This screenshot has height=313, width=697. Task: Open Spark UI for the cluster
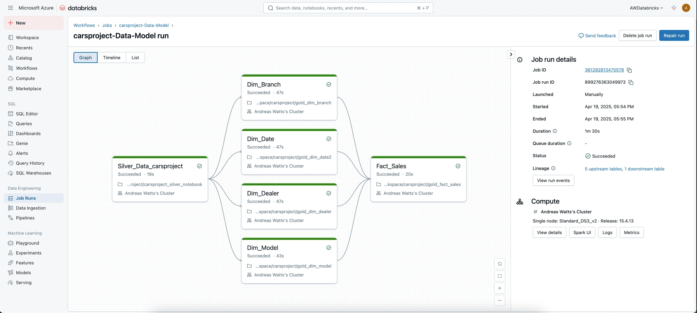[582, 232]
